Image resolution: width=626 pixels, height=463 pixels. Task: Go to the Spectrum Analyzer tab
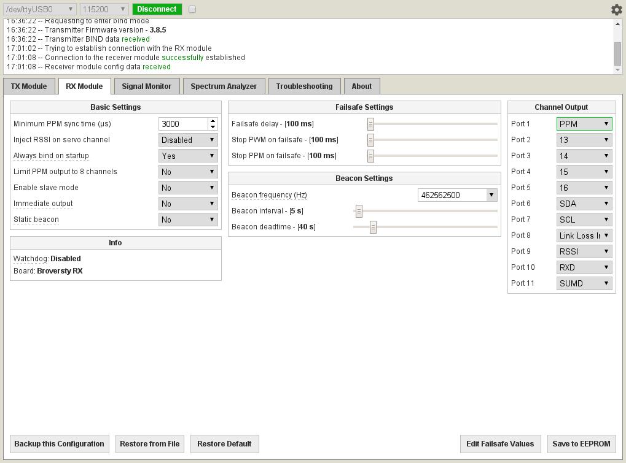click(x=224, y=86)
